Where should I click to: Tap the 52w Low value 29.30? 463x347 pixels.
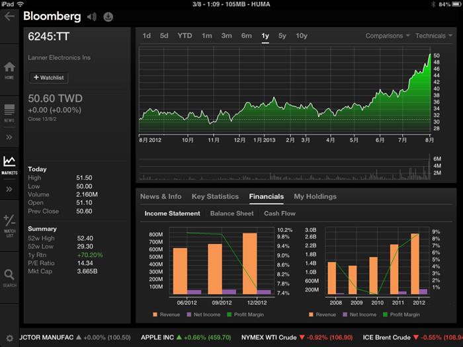[85, 247]
